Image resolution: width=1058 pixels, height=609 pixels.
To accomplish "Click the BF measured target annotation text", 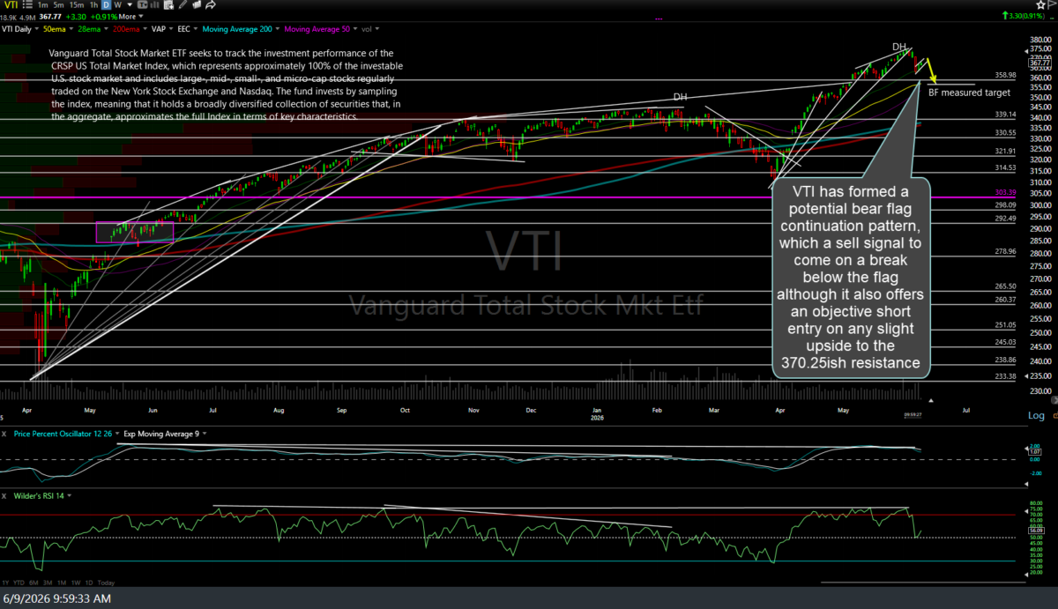I will point(969,93).
